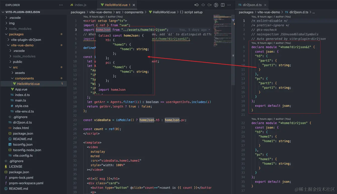Open App.vue in the explorer
This screenshot has height=194, width=337.
tap(21, 89)
